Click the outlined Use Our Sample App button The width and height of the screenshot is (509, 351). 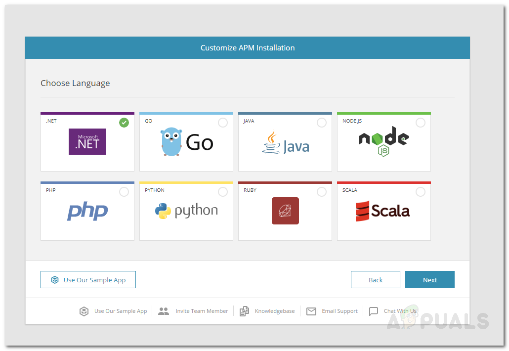88,280
